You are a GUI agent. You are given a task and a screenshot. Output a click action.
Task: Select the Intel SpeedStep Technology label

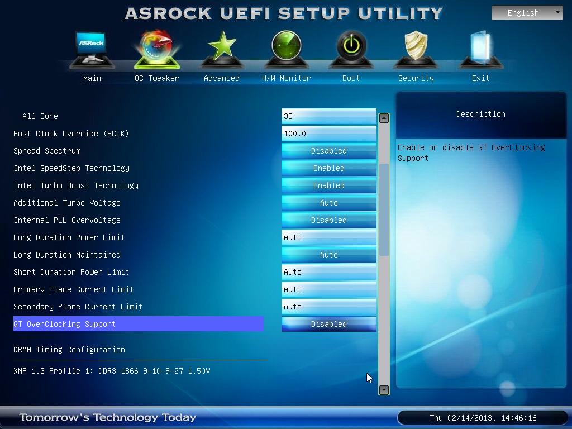coord(71,168)
